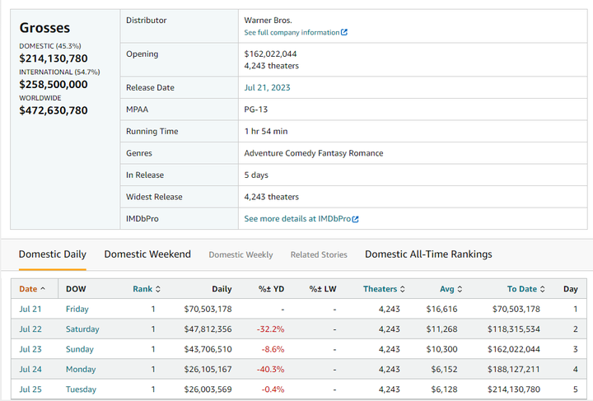Select the Domestic Daily tab
This screenshot has width=593, height=401.
(53, 254)
